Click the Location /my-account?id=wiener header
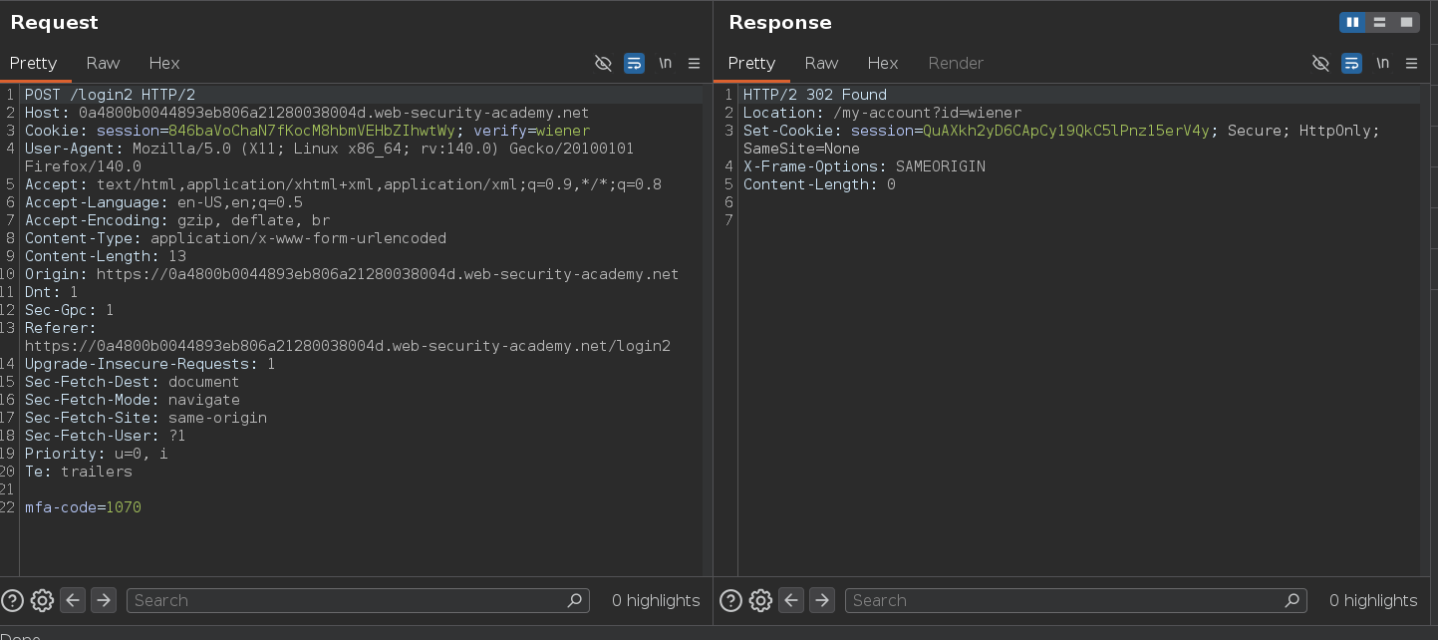 [x=882, y=113]
